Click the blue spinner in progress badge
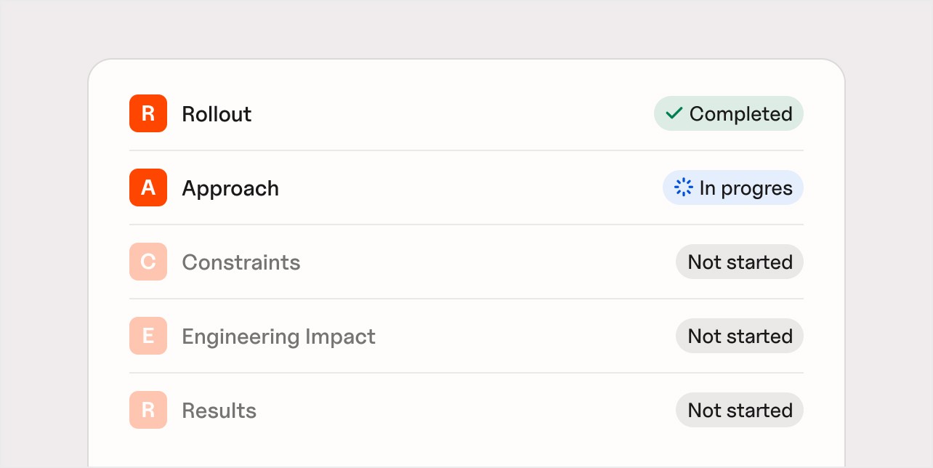Image resolution: width=933 pixels, height=468 pixels. coord(684,187)
